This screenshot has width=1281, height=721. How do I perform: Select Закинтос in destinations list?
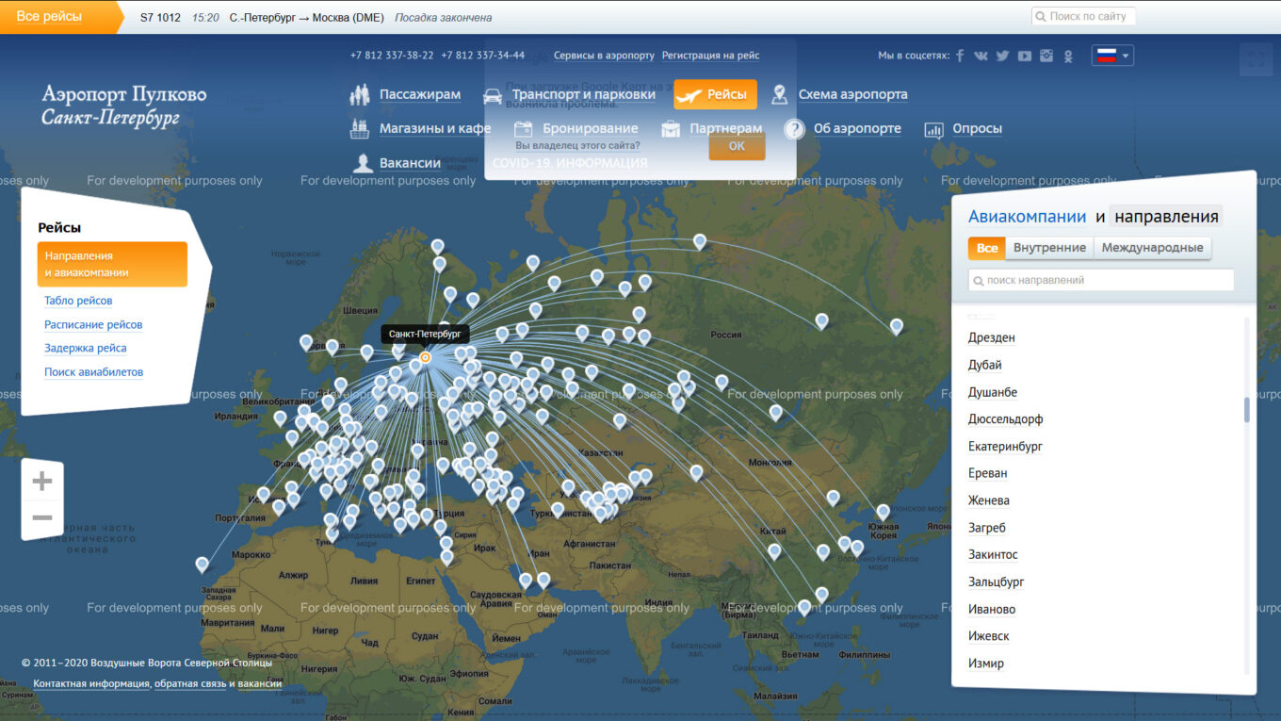point(993,555)
